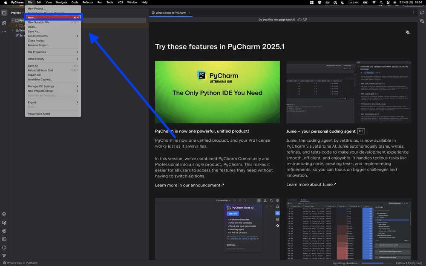Open the Problems tool window

tap(4, 248)
